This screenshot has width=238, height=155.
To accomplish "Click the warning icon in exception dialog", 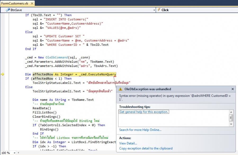I will pyautogui.click(x=120, y=89).
